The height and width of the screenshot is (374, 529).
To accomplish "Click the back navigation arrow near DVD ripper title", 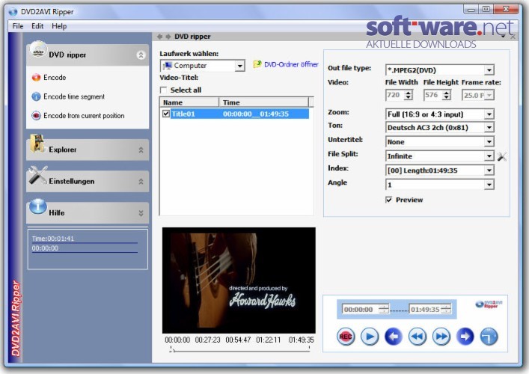I will pos(160,37).
